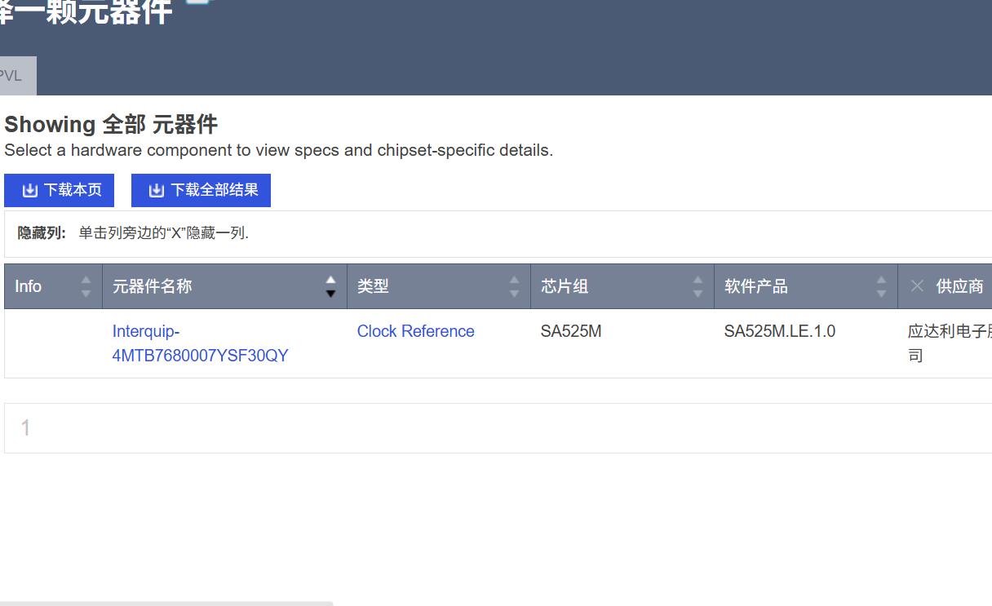
Task: Click the download icon in 下载本页
Action: 30,190
